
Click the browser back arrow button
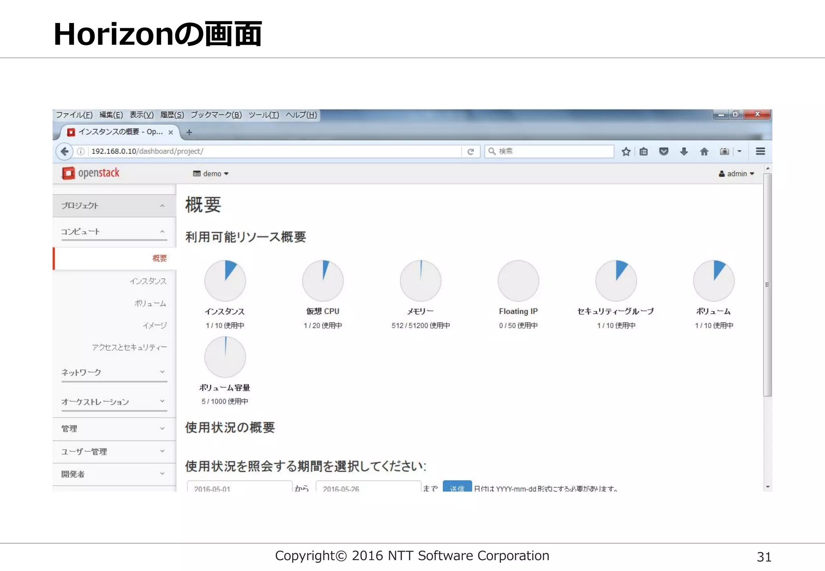point(64,151)
